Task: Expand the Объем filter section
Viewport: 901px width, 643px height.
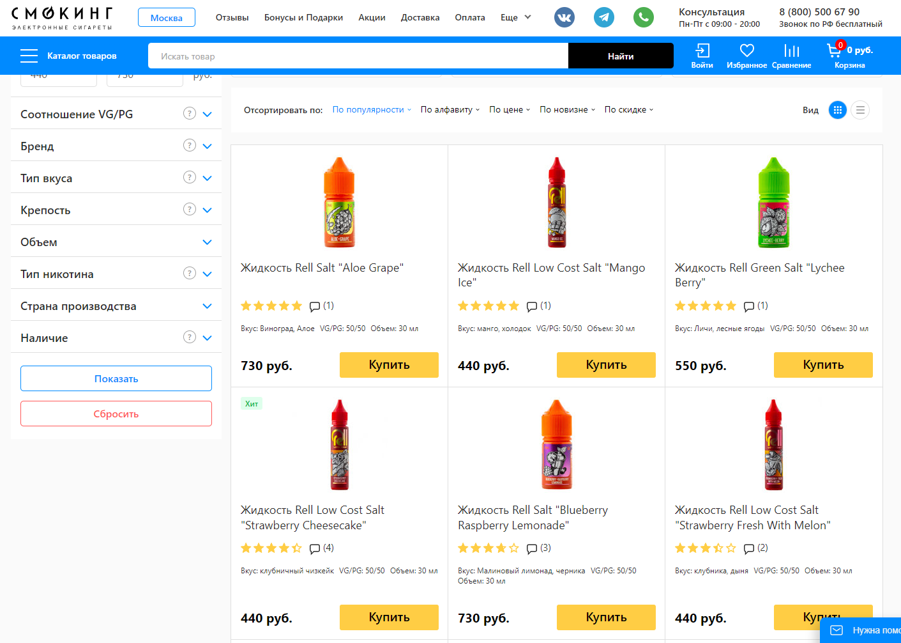Action: pyautogui.click(x=207, y=242)
